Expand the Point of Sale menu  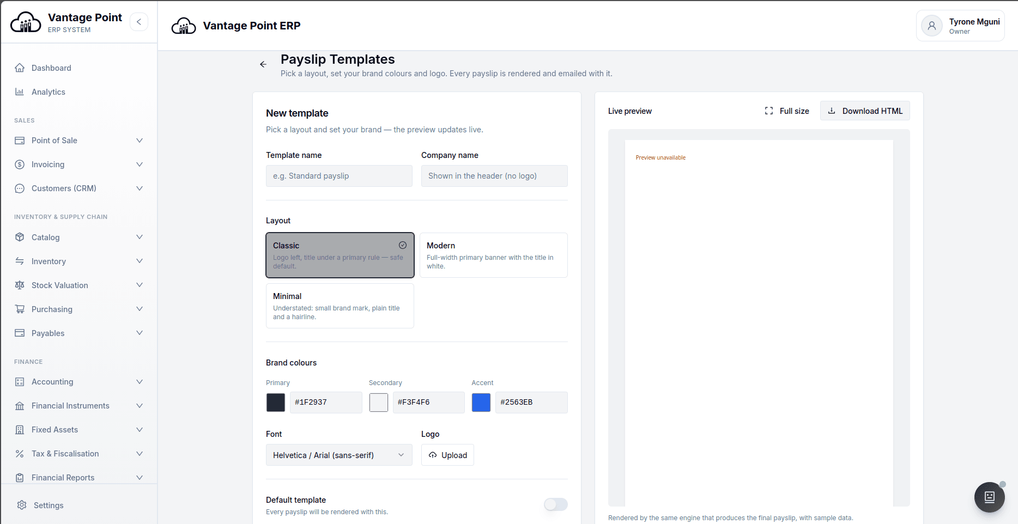click(x=79, y=141)
